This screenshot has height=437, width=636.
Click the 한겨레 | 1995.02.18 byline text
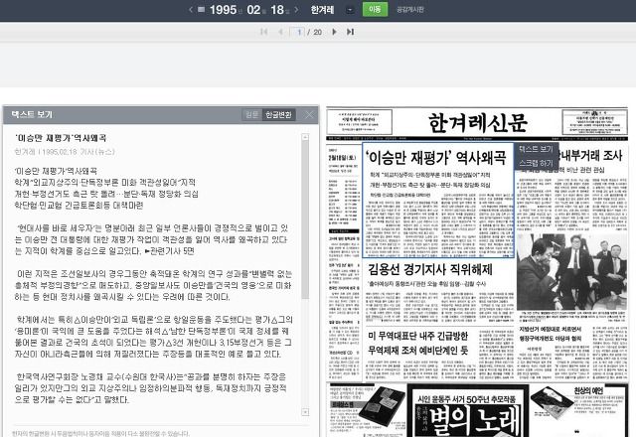pos(65,152)
